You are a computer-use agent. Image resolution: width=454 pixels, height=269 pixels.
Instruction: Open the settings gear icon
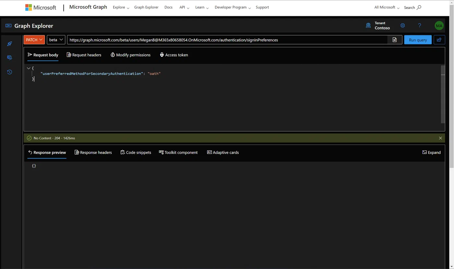click(x=402, y=25)
